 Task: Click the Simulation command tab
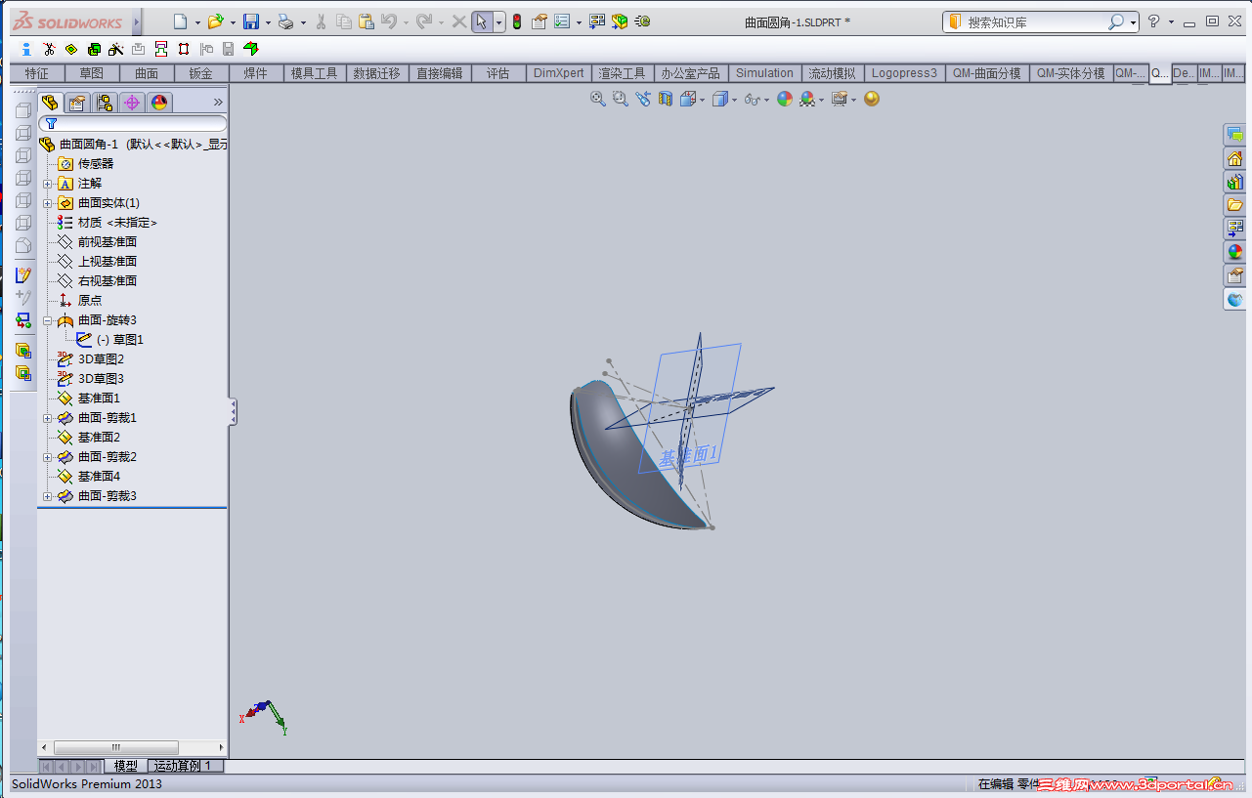point(764,72)
